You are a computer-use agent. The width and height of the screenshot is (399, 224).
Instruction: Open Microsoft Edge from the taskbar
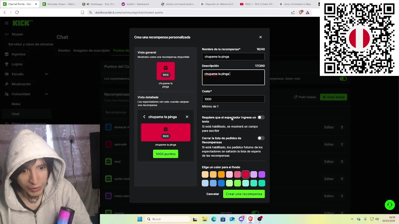coord(214,219)
